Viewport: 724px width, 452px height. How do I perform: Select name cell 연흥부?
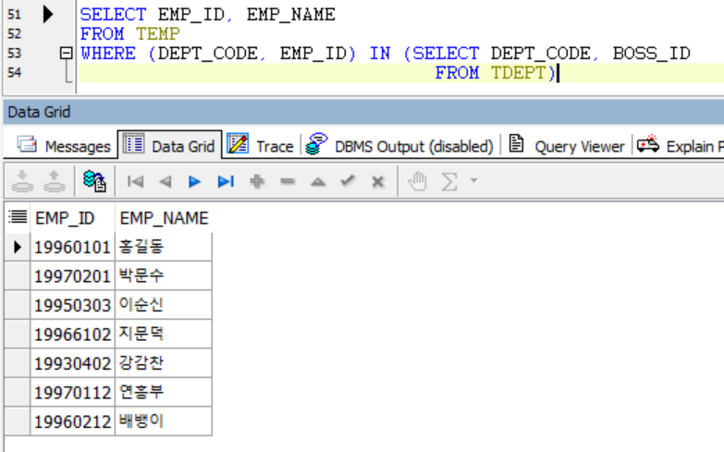(x=164, y=393)
